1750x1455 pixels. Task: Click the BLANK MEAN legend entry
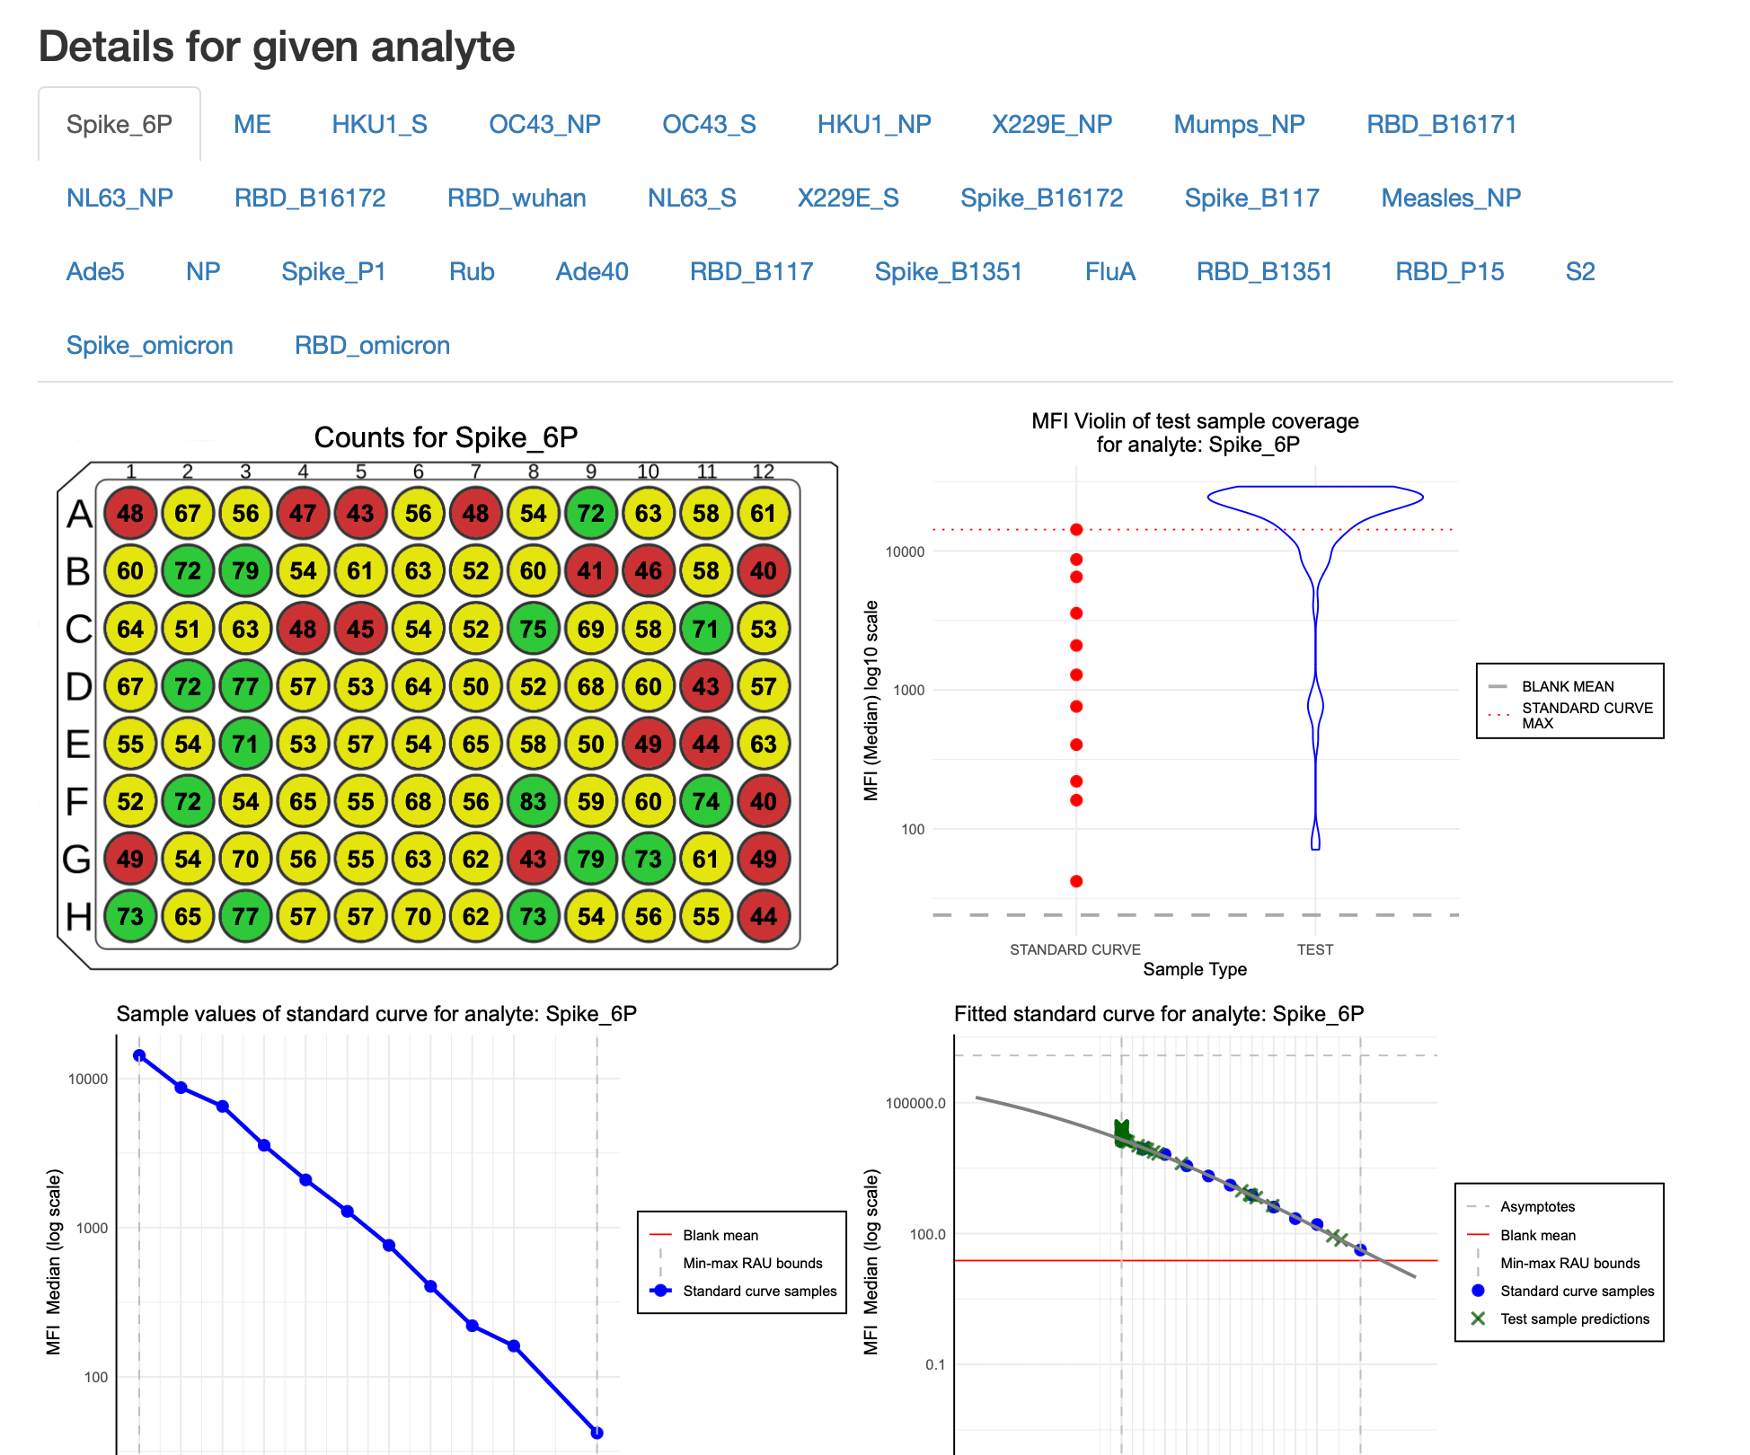pos(1552,686)
